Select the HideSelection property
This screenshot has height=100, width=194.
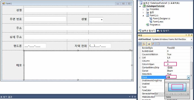click(148, 97)
